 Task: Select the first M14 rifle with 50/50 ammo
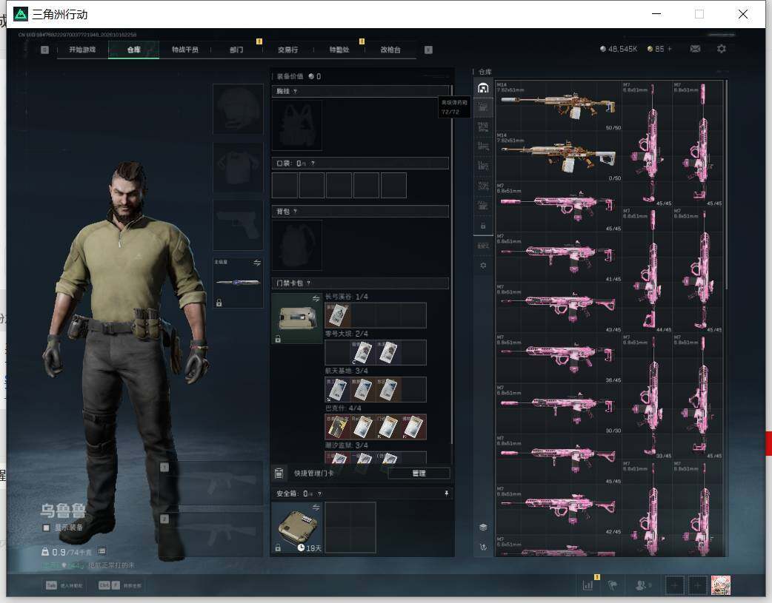559,106
